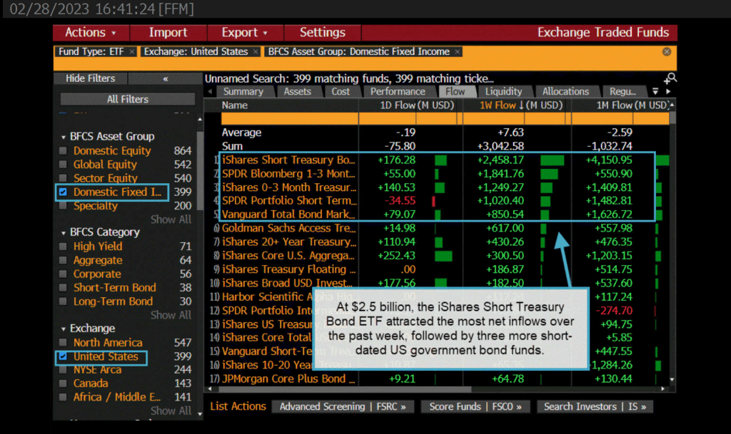This screenshot has width=731, height=434.
Task: Collapse the filter panel with double chevron
Action: pyautogui.click(x=166, y=78)
